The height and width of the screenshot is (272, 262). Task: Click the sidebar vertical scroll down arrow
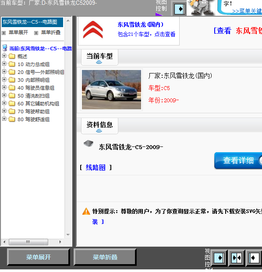[68, 235]
